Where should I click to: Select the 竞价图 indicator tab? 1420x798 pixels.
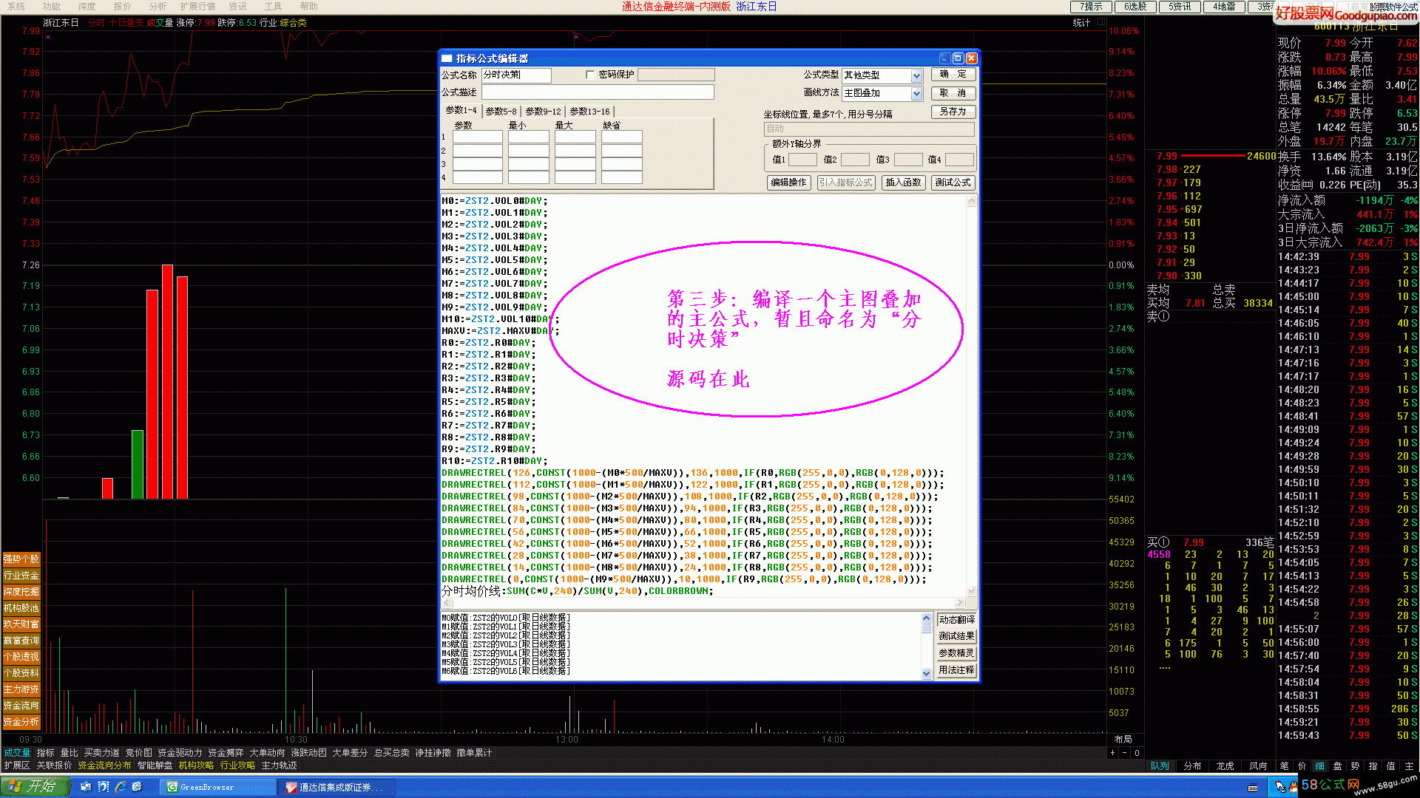[138, 753]
